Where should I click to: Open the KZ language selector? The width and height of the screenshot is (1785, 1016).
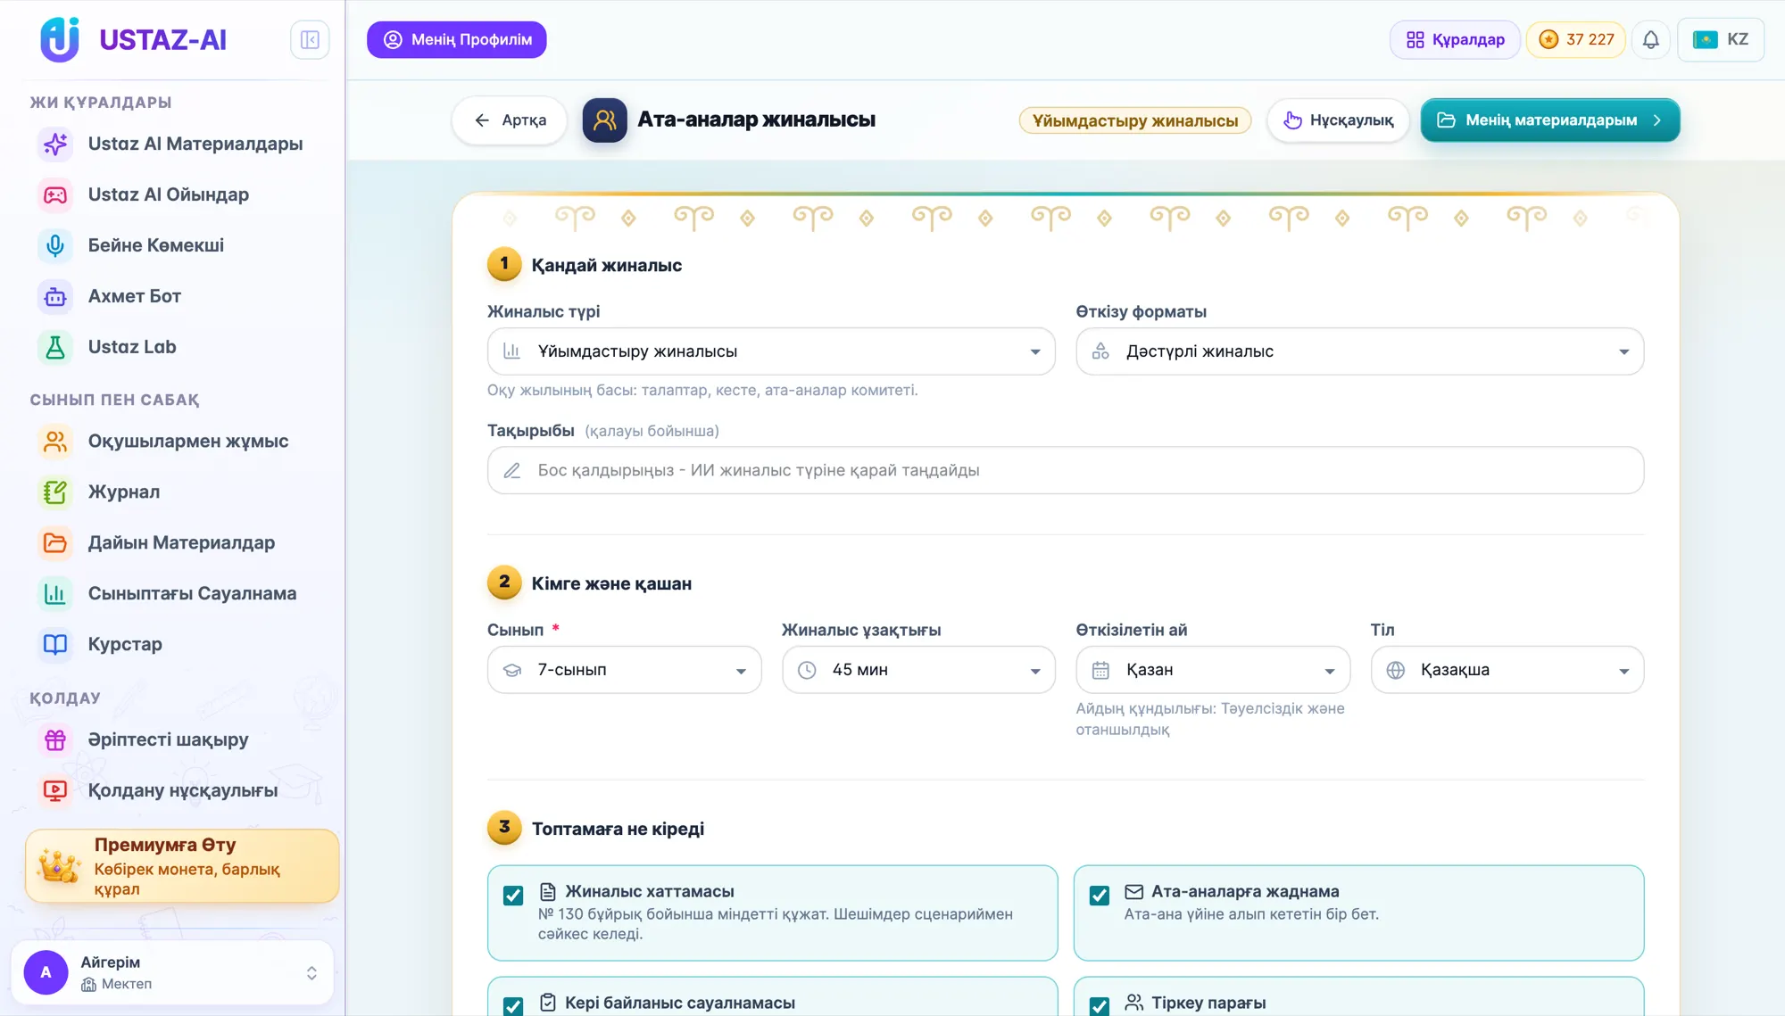pos(1720,39)
